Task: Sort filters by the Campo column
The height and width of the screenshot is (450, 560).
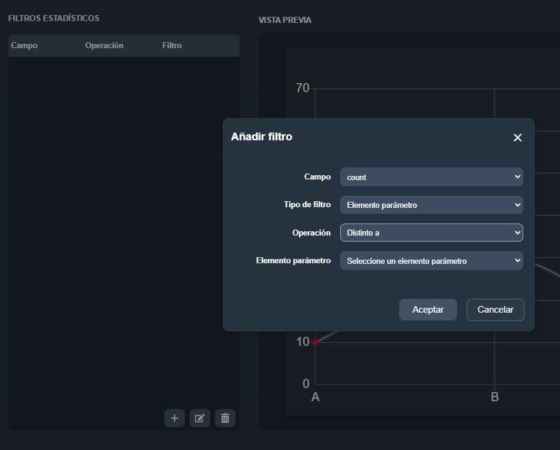Action: 23,45
